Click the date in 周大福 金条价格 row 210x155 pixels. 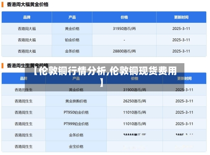click(x=181, y=51)
